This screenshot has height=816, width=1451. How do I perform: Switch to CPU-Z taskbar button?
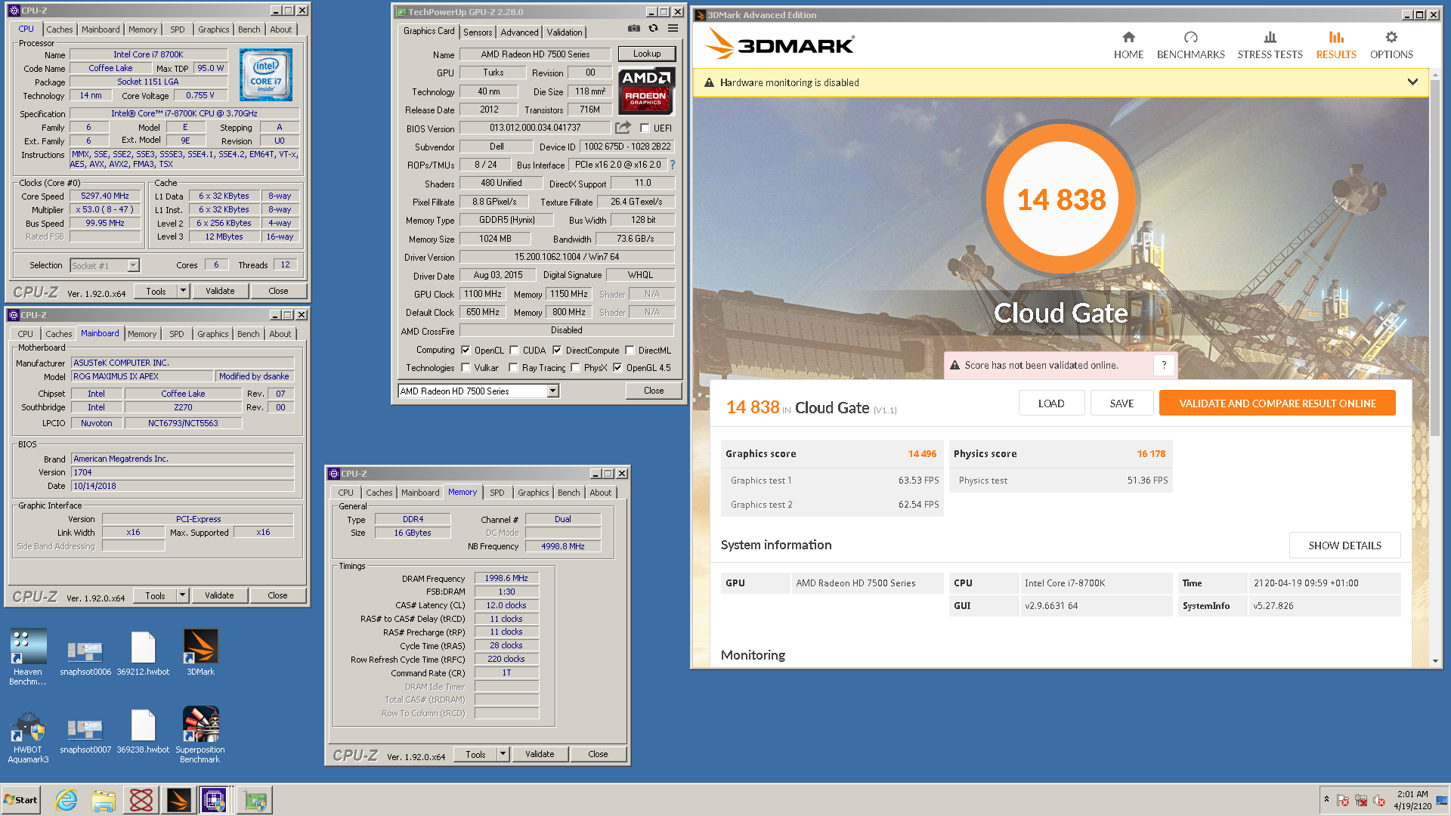pos(214,800)
